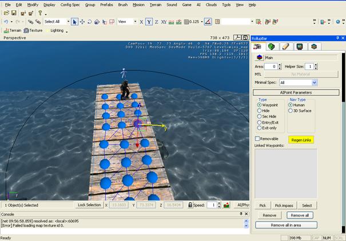Select the Hide type radio button
Viewport: 346px width, 241px height.
coord(259,111)
